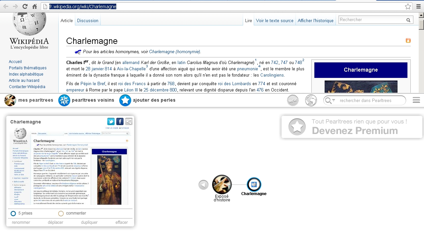This screenshot has width=424, height=236.
Task: Click the grey back arrow beside Exposé d'histoire
Action: tap(203, 185)
